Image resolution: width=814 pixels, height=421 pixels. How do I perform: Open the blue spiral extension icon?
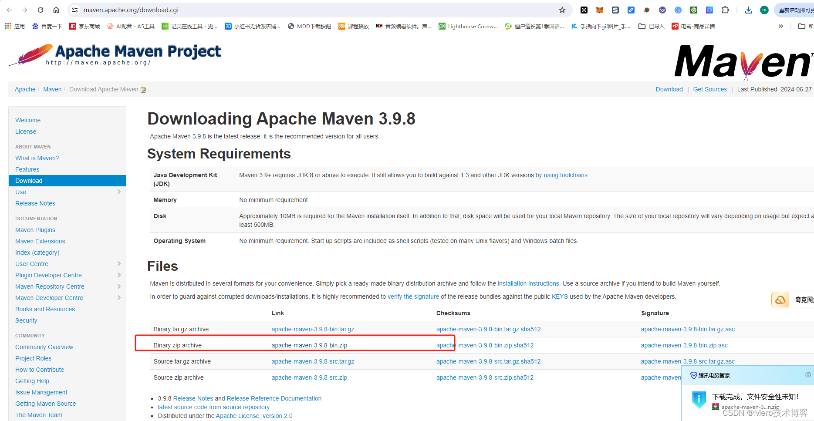coord(678,10)
